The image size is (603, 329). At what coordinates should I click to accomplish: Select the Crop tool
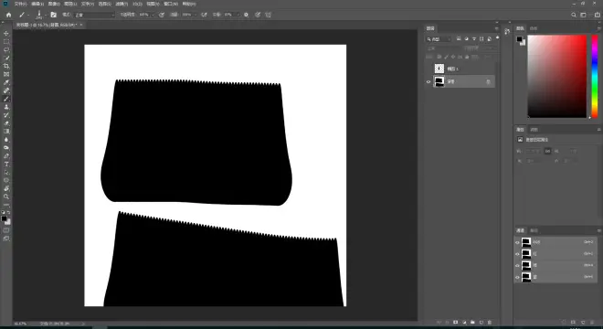(6, 66)
